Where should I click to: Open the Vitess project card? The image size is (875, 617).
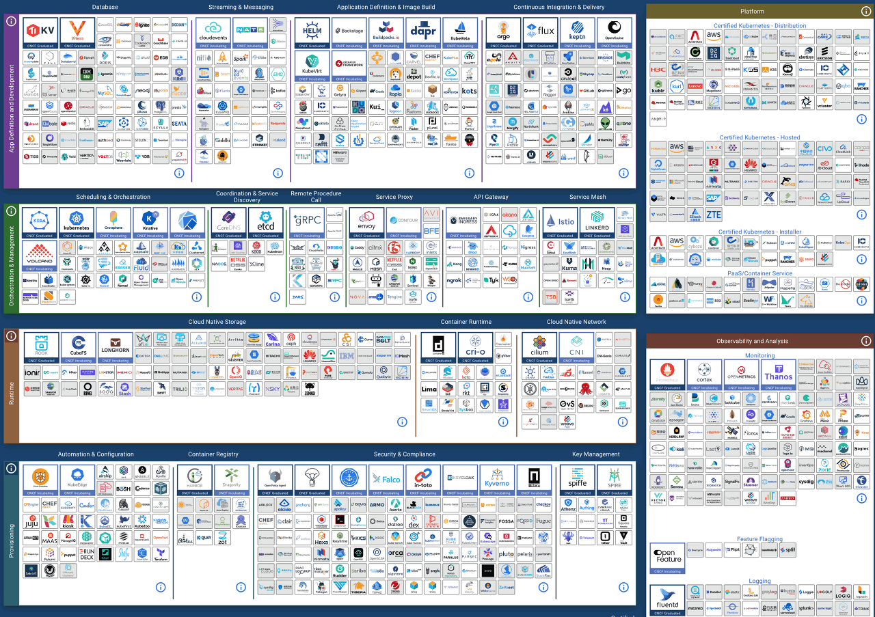[x=78, y=33]
